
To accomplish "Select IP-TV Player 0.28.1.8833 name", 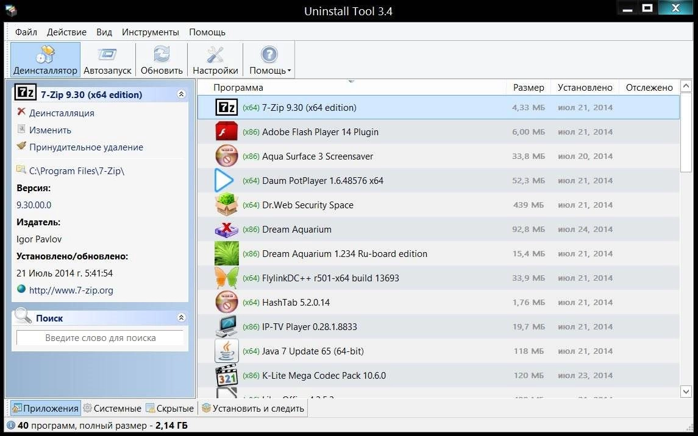I will click(310, 326).
